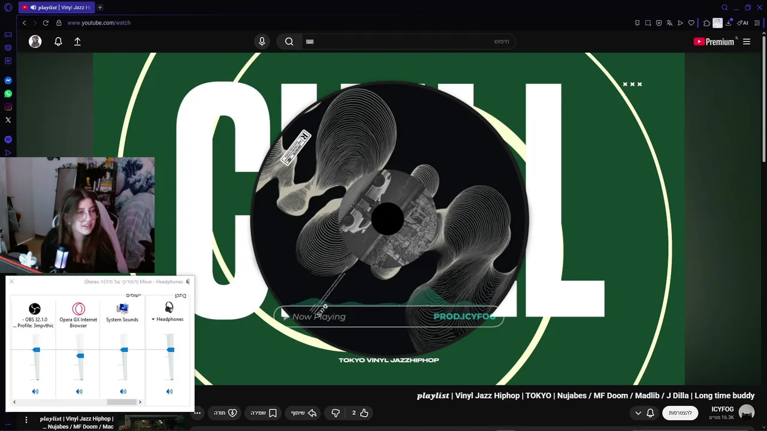Open downloads in the browser toolbar
The height and width of the screenshot is (431, 767).
pos(729,23)
